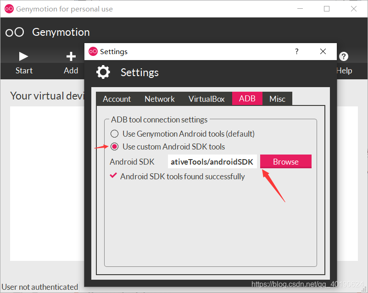Close the Settings dialog
This screenshot has width=368, height=293.
click(323, 51)
